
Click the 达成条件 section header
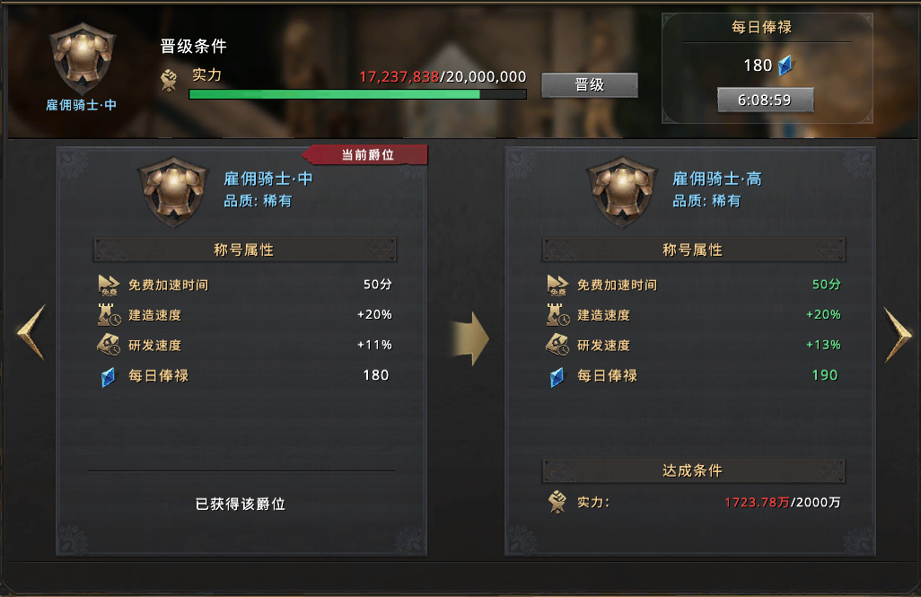pos(694,470)
